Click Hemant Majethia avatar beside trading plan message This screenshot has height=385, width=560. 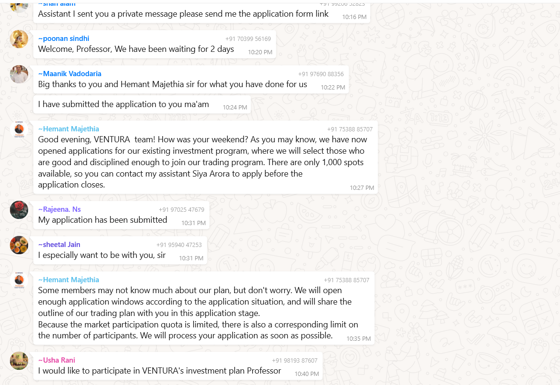[19, 280]
